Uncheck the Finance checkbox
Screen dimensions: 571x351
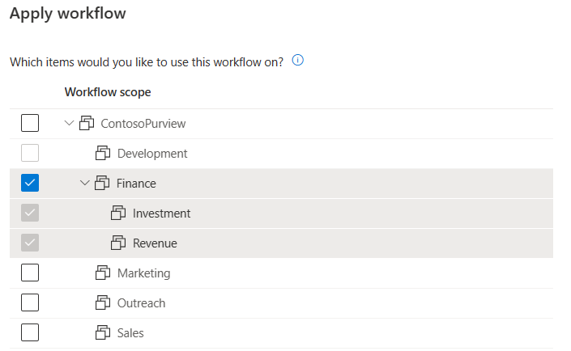[x=30, y=183]
